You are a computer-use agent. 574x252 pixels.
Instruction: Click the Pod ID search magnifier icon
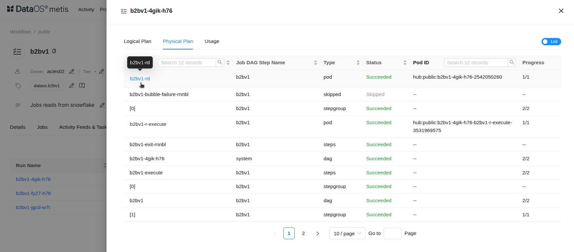pos(512,62)
